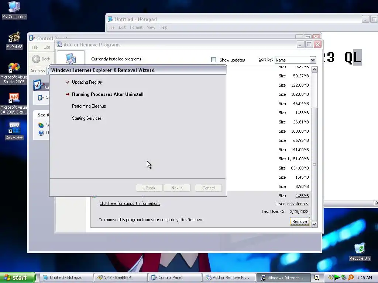Enable the Show updates checkbox

point(214,60)
